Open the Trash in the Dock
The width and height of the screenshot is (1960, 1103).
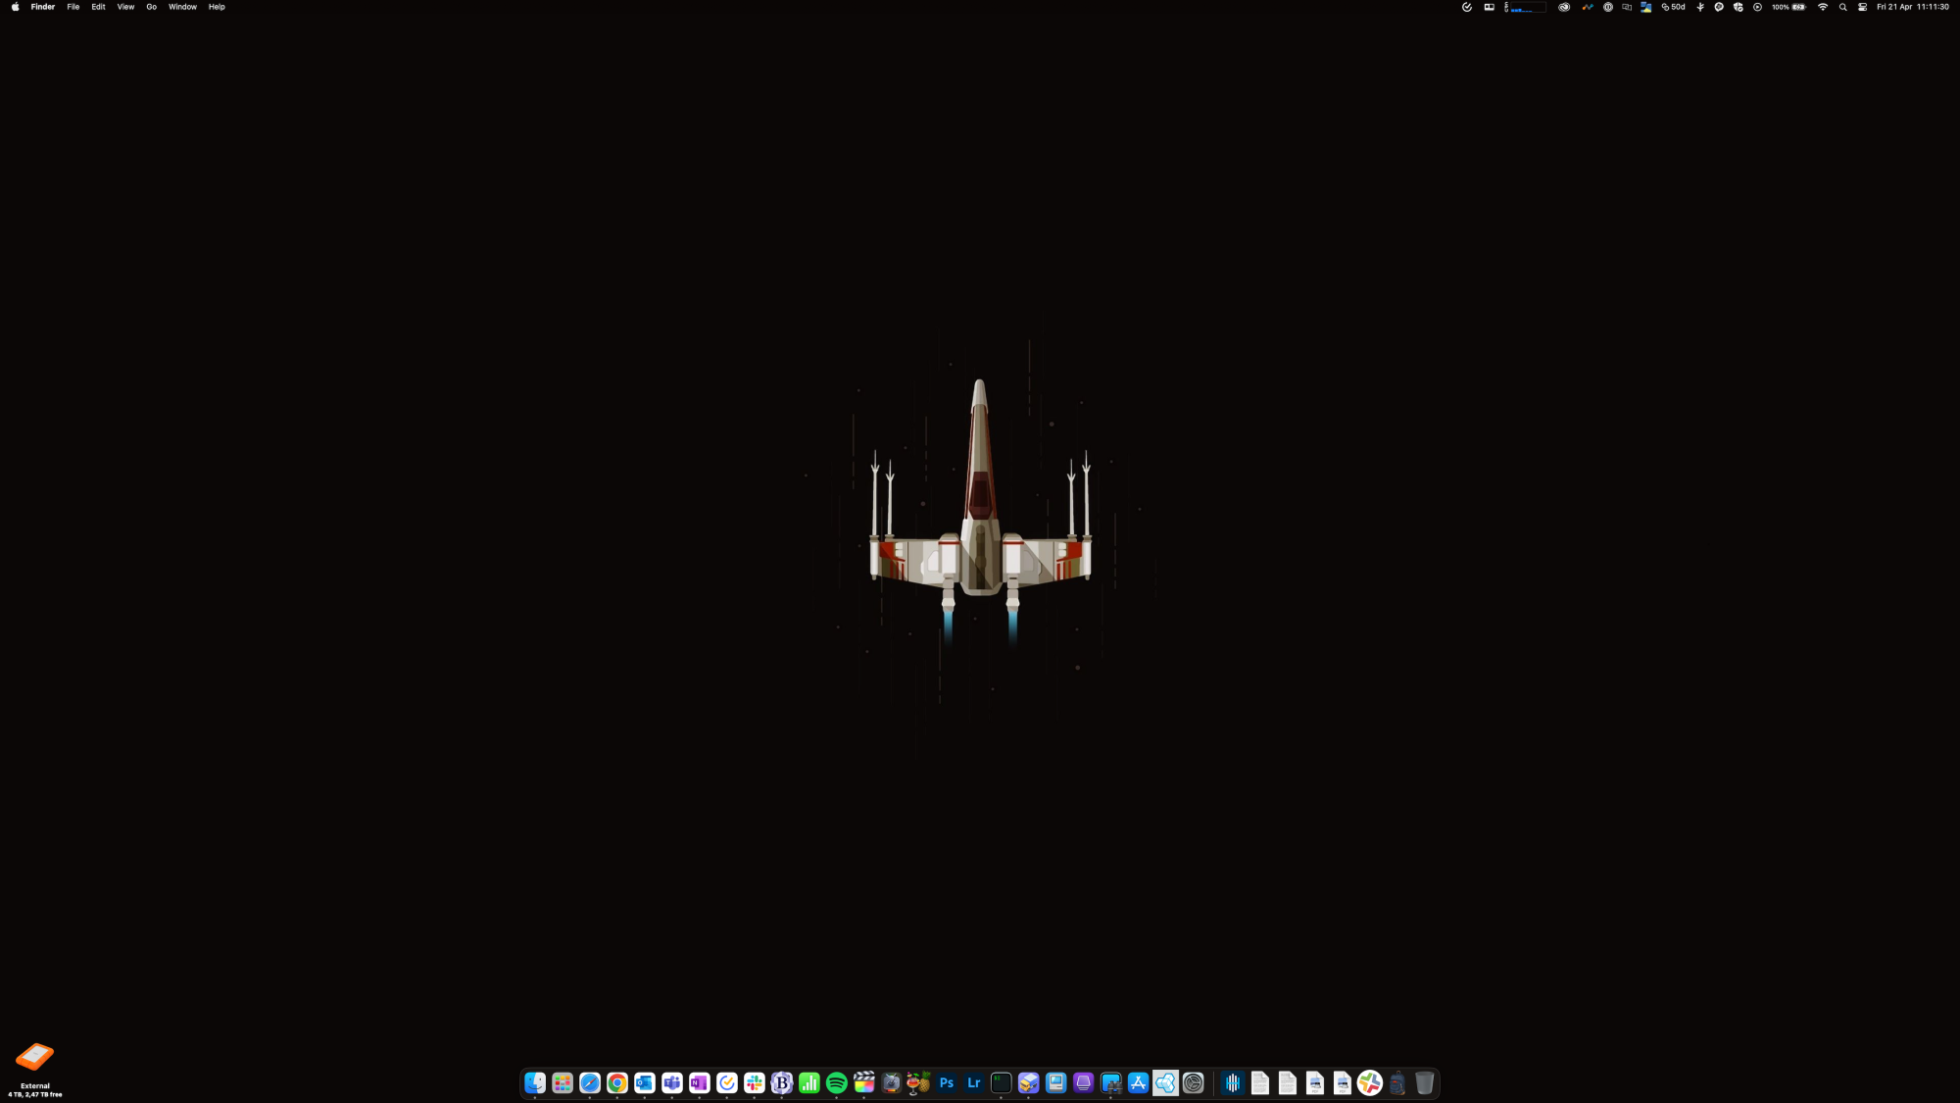1425,1082
